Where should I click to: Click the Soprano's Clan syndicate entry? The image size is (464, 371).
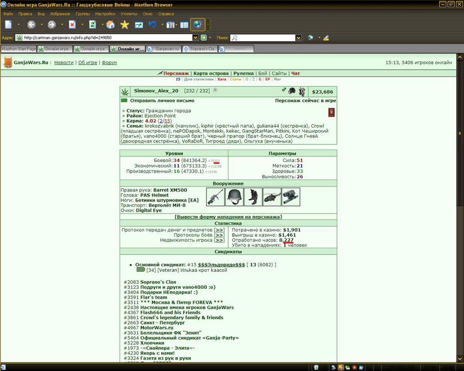(x=158, y=282)
